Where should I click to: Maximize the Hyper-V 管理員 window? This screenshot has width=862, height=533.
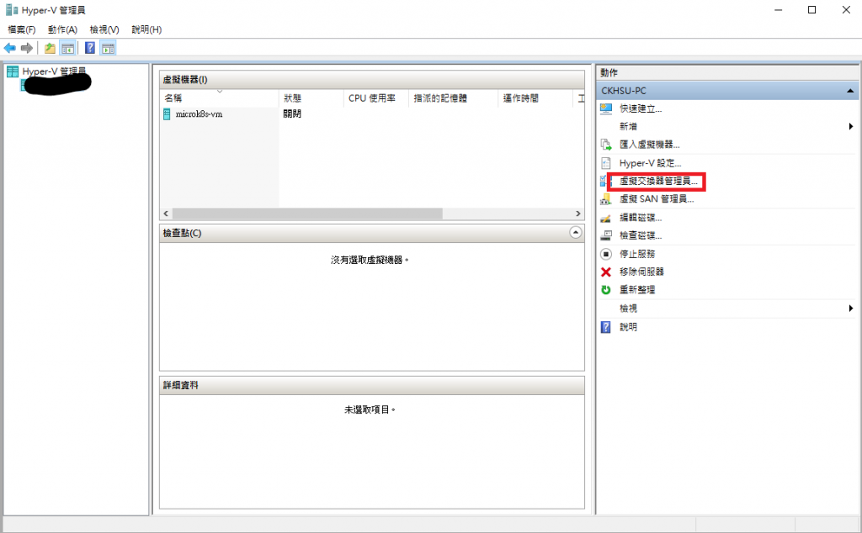[x=811, y=10]
